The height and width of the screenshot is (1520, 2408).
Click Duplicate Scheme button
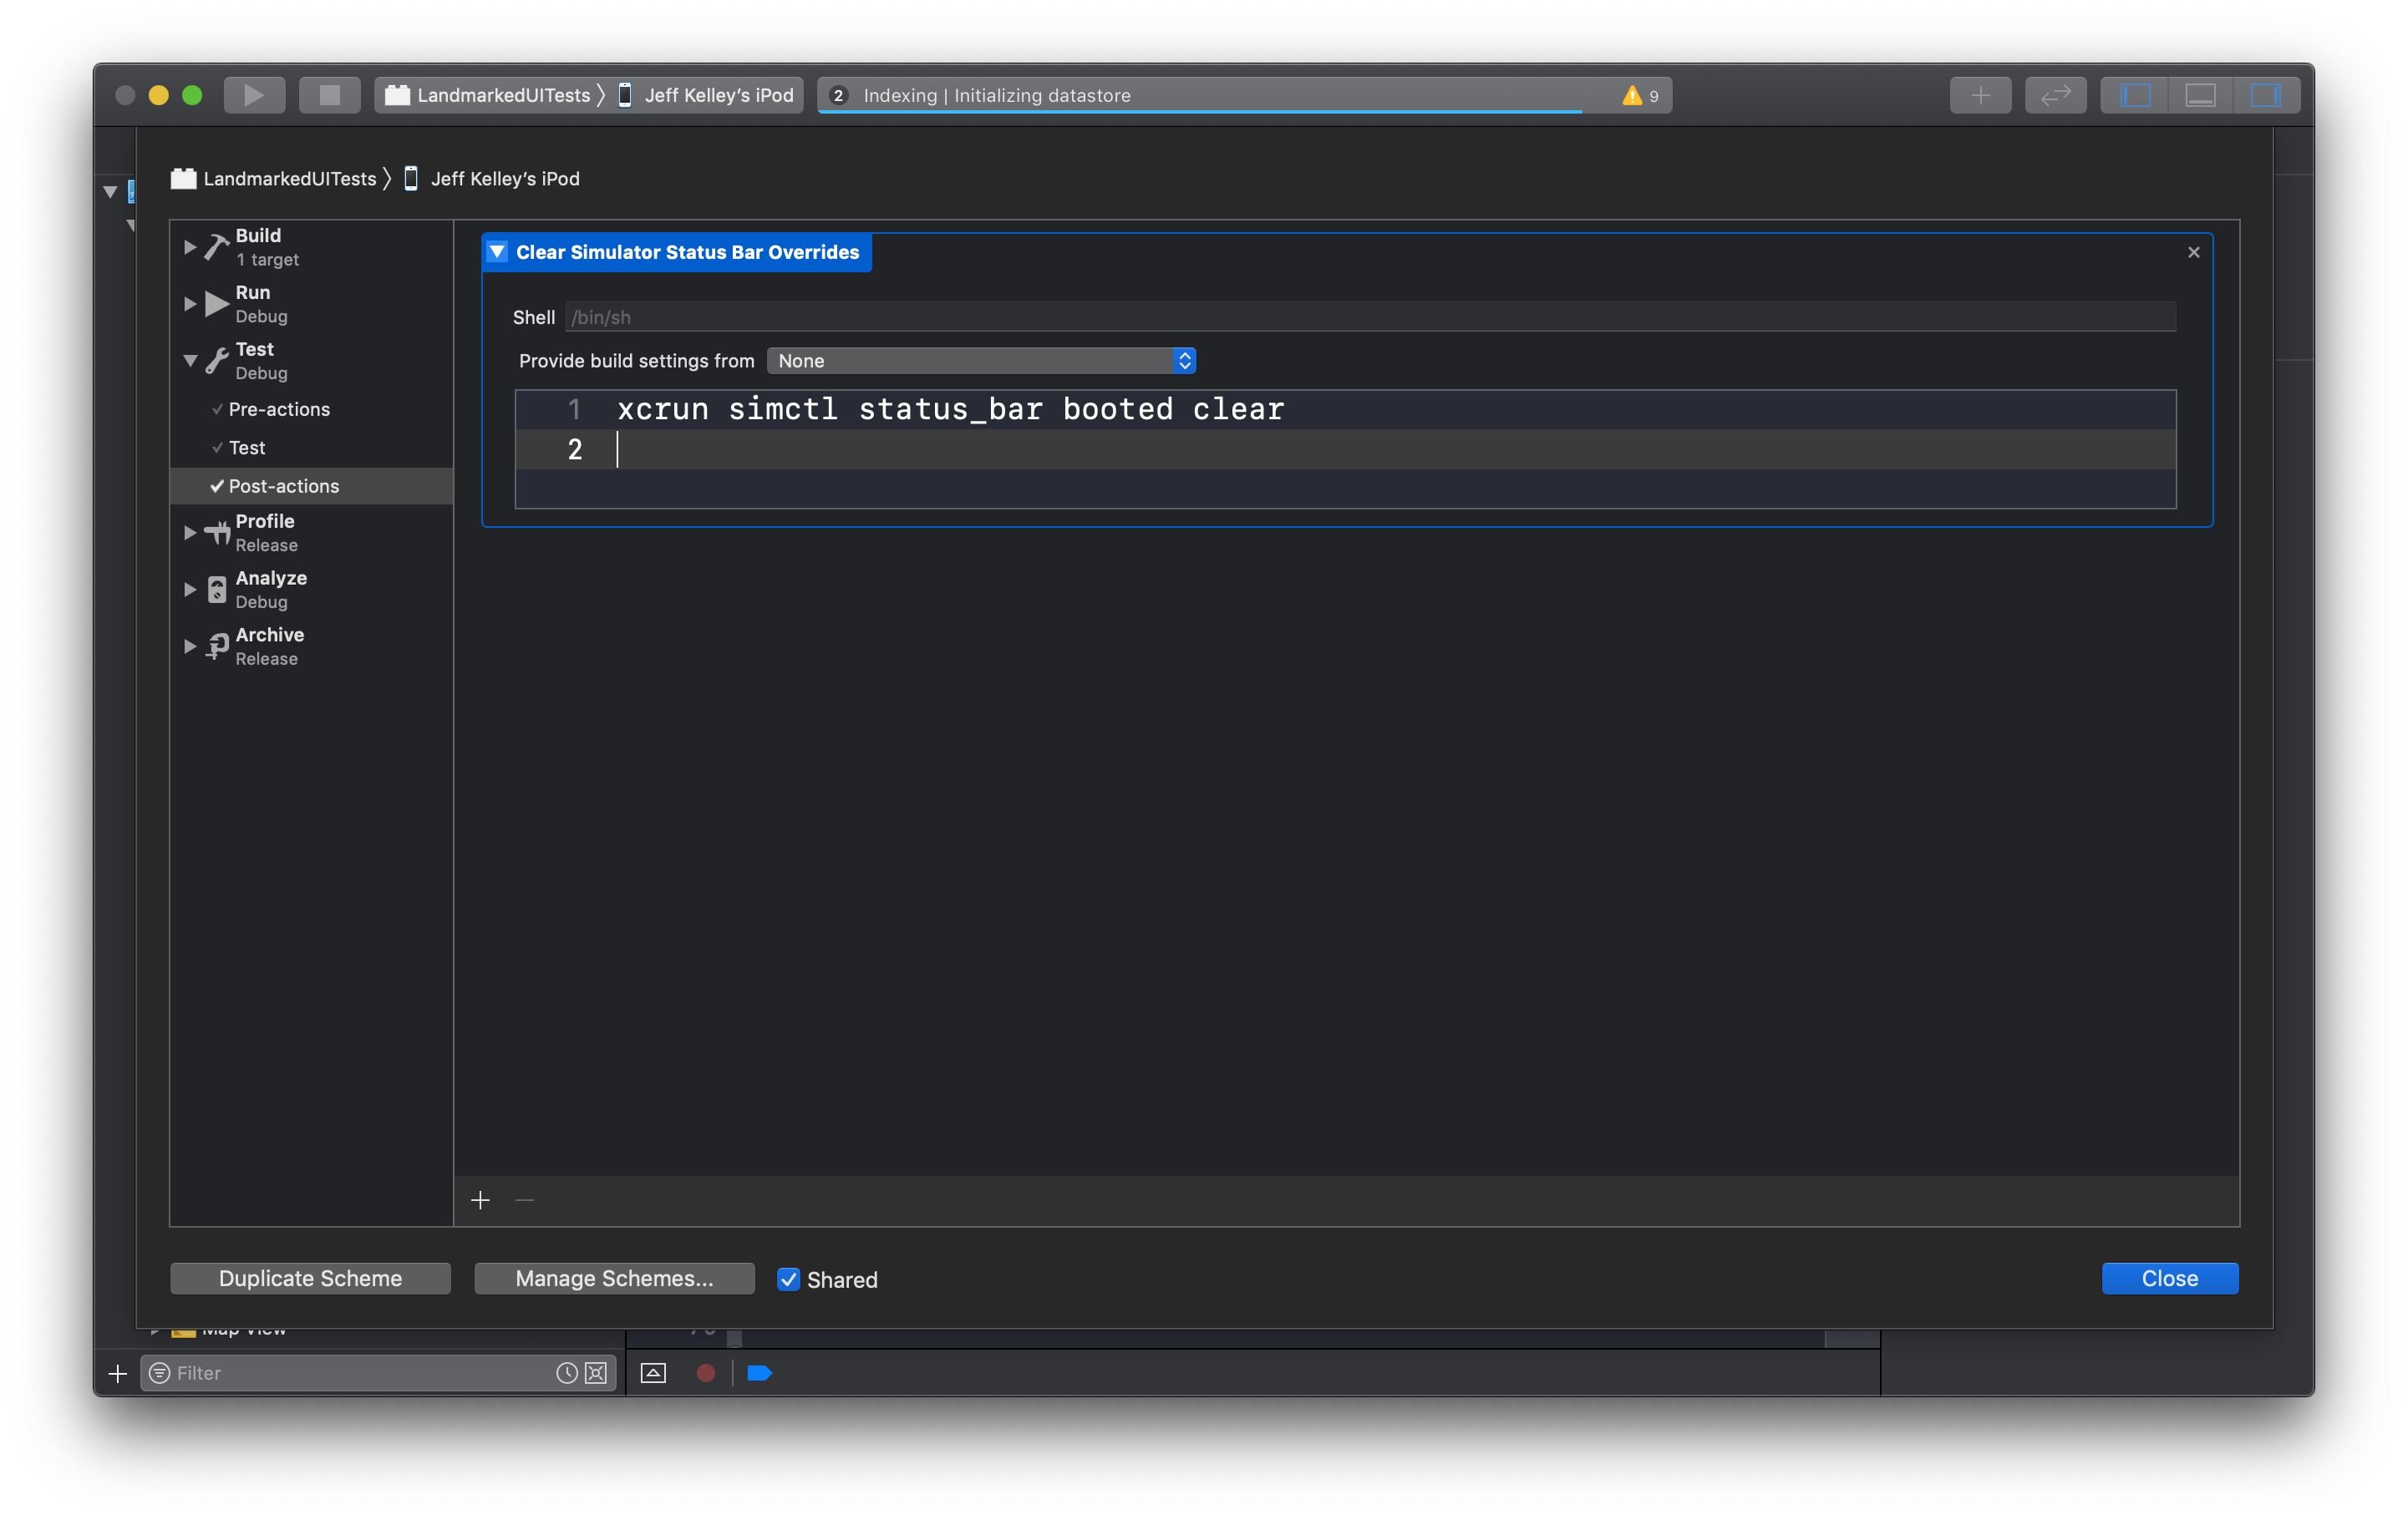(310, 1278)
